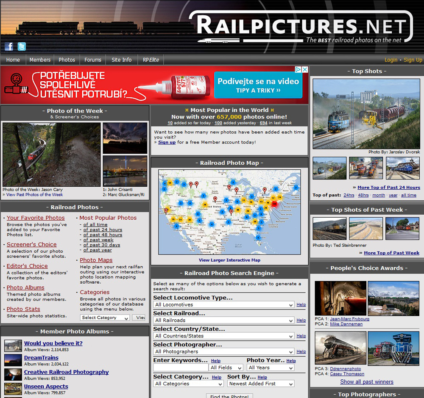The width and height of the screenshot is (424, 398).
Task: Click Show all past winners link
Action: 367,382
